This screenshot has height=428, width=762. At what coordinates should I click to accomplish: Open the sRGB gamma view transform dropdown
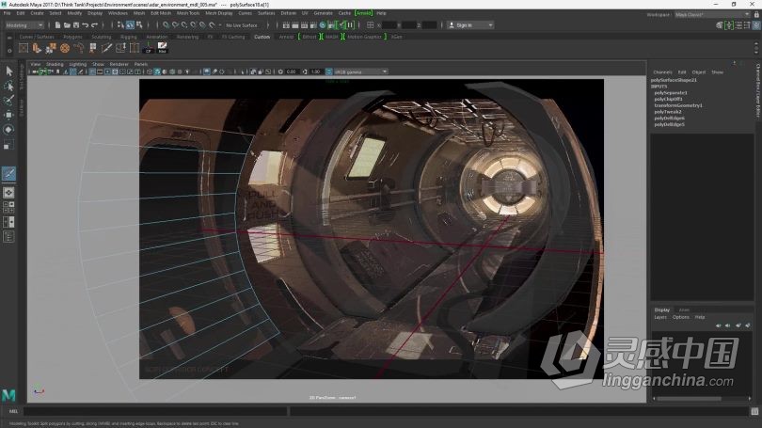[360, 71]
